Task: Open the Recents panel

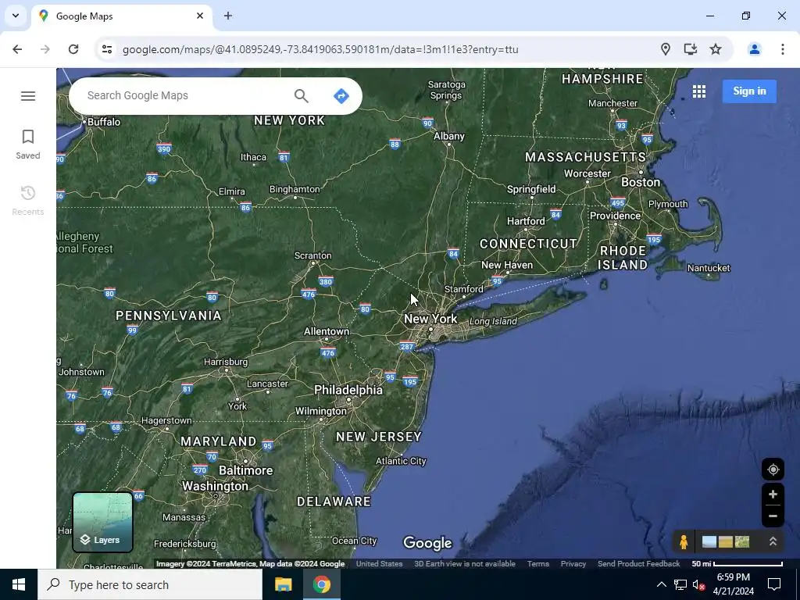Action: [x=27, y=201]
